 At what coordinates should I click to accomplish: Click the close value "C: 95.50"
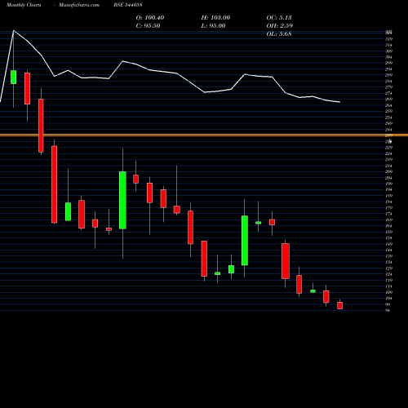(x=148, y=26)
